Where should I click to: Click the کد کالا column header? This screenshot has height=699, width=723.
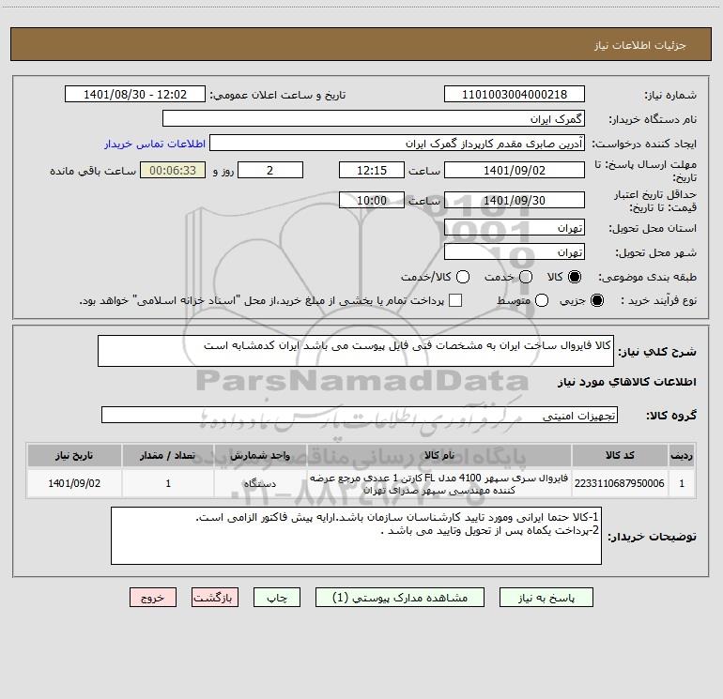coord(620,455)
